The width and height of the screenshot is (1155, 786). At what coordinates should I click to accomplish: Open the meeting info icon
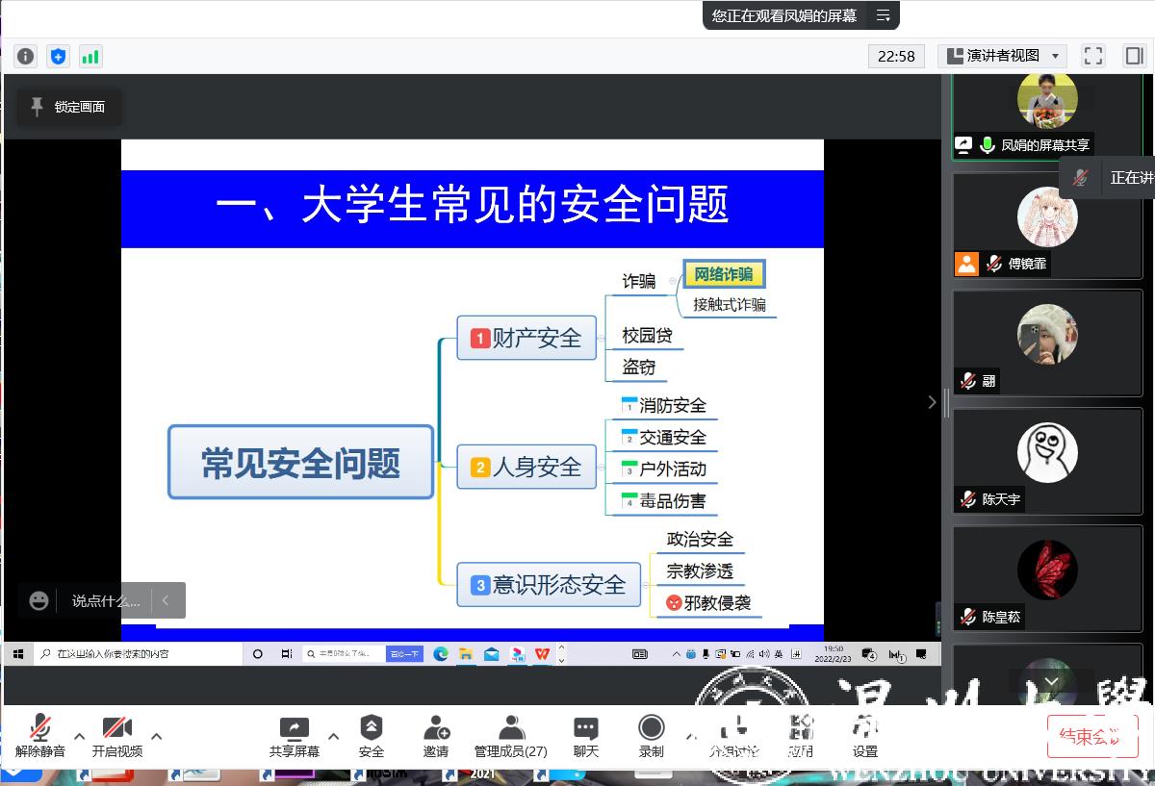(26, 56)
